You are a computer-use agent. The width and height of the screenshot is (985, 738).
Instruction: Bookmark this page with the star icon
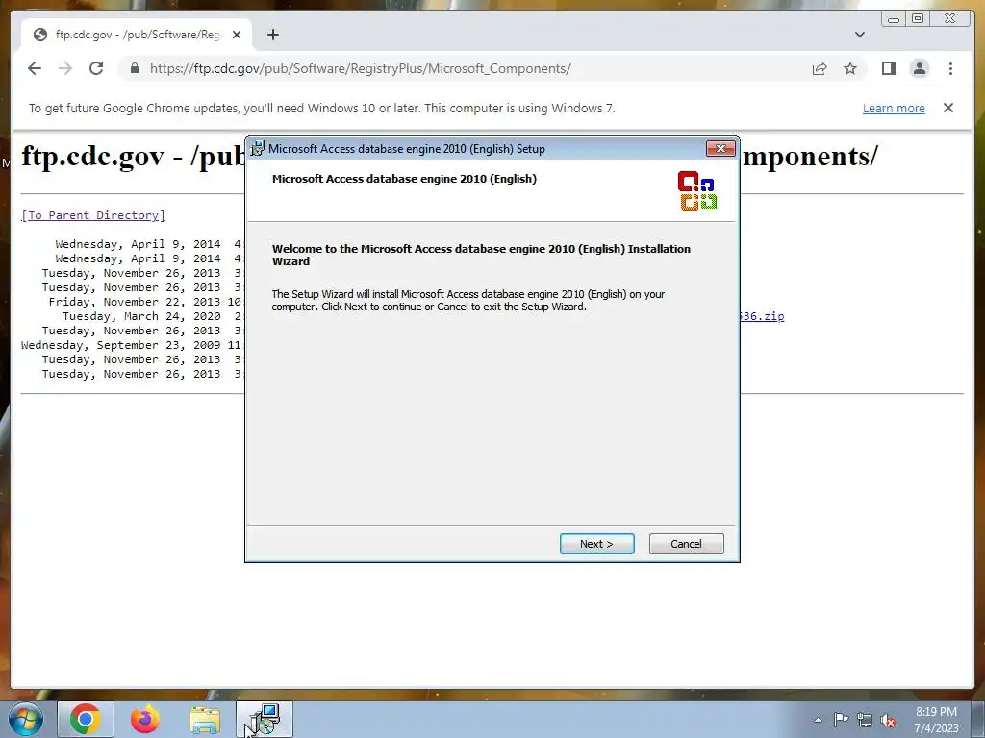click(850, 68)
